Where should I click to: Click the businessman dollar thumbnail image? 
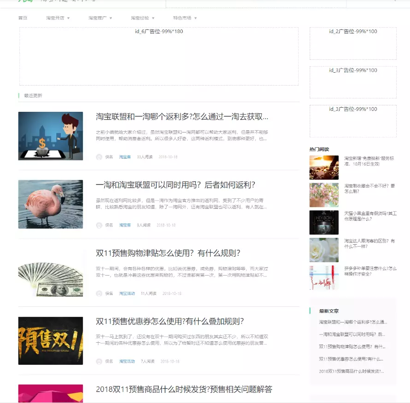coord(51,136)
